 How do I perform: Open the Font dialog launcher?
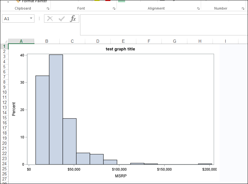[114, 9]
